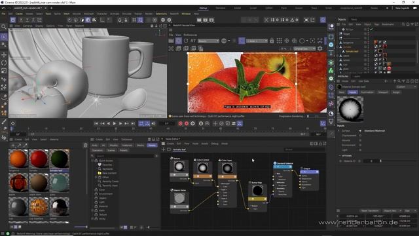Image resolution: width=419 pixels, height=236 pixels.
Task: Open the Custom dropdown in Attributes panel
Action: [406, 87]
